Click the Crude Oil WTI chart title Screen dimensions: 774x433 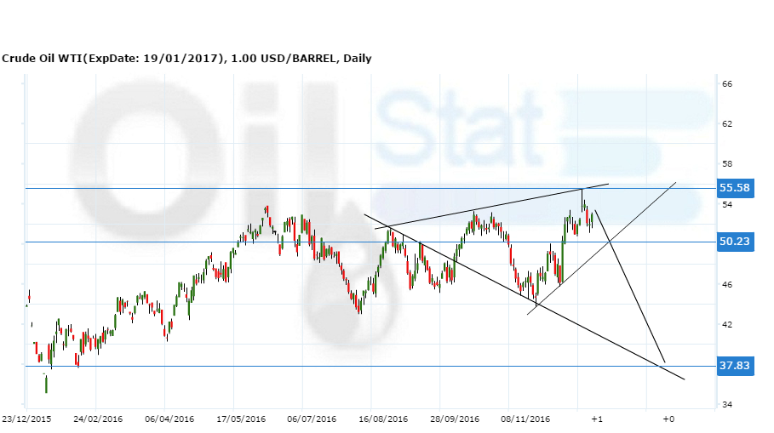tap(186, 59)
